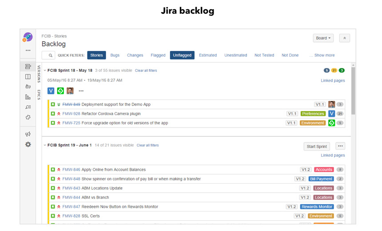Open the feedback megaphone icon
This screenshot has width=382, height=231.
click(x=28, y=134)
